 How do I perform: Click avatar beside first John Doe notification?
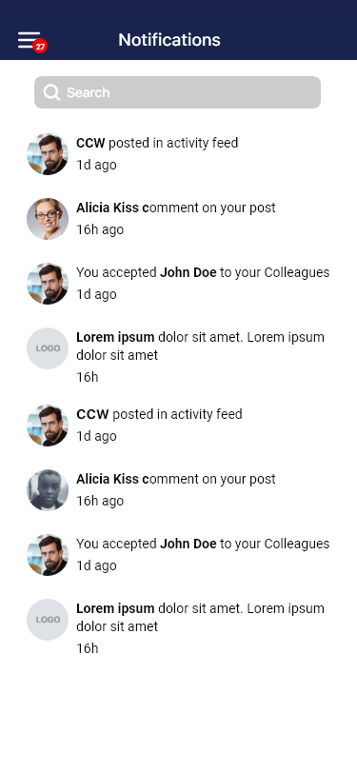click(48, 284)
